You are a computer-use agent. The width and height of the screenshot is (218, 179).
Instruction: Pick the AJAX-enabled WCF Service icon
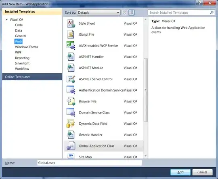(71, 45)
